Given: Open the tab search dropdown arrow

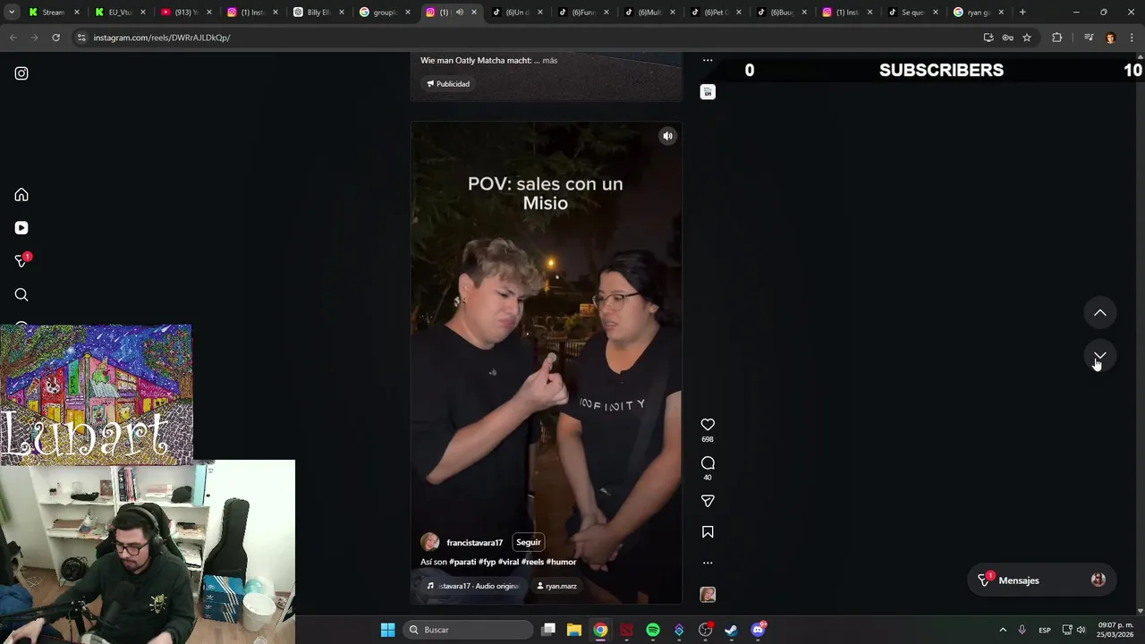Looking at the screenshot, I should click(x=12, y=13).
